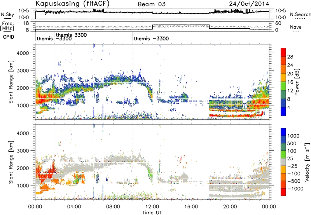Select the '1000' positive velocity tick label
311x215 pixels.
tap(293, 136)
